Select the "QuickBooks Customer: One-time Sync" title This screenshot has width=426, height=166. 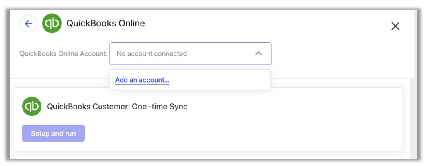click(117, 107)
